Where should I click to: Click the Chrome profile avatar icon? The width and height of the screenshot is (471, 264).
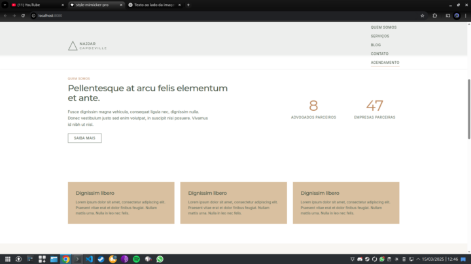pos(457,15)
